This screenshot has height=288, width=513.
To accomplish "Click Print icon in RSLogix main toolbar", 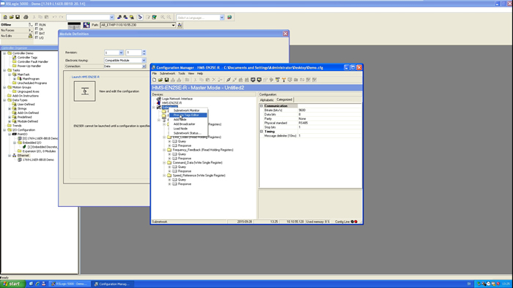I will coord(26,17).
